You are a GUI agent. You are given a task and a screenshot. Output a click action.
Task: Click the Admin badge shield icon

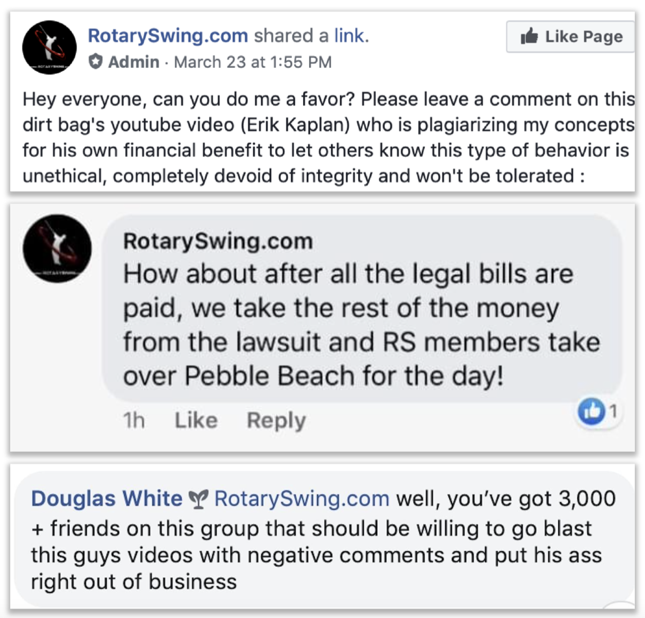pos(96,62)
